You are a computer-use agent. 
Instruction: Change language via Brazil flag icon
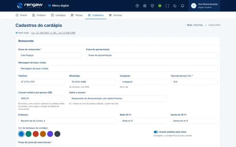[x=160, y=6]
